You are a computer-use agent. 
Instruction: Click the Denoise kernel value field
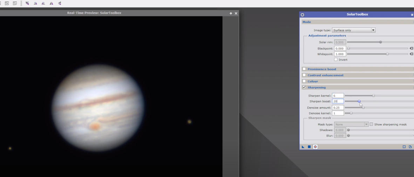click(x=338, y=113)
